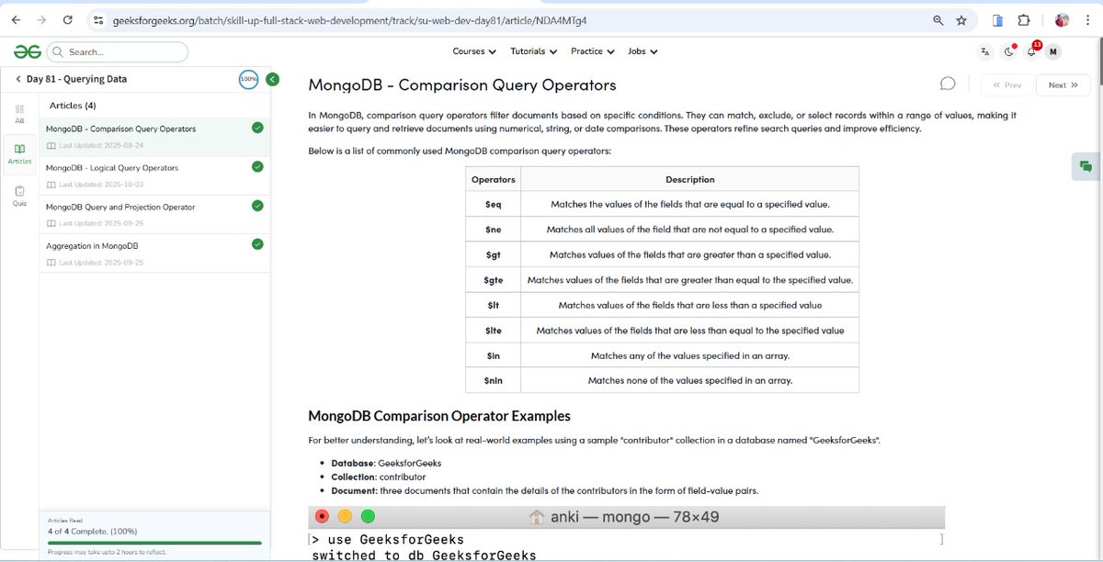Viewport: 1103px width, 562px height.
Task: Select the Quiz sidebar tab
Action: pos(19,195)
